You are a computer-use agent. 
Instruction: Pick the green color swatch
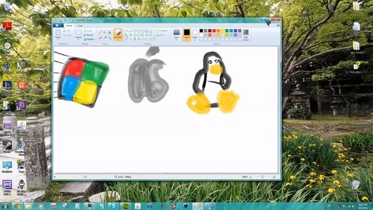(227, 31)
